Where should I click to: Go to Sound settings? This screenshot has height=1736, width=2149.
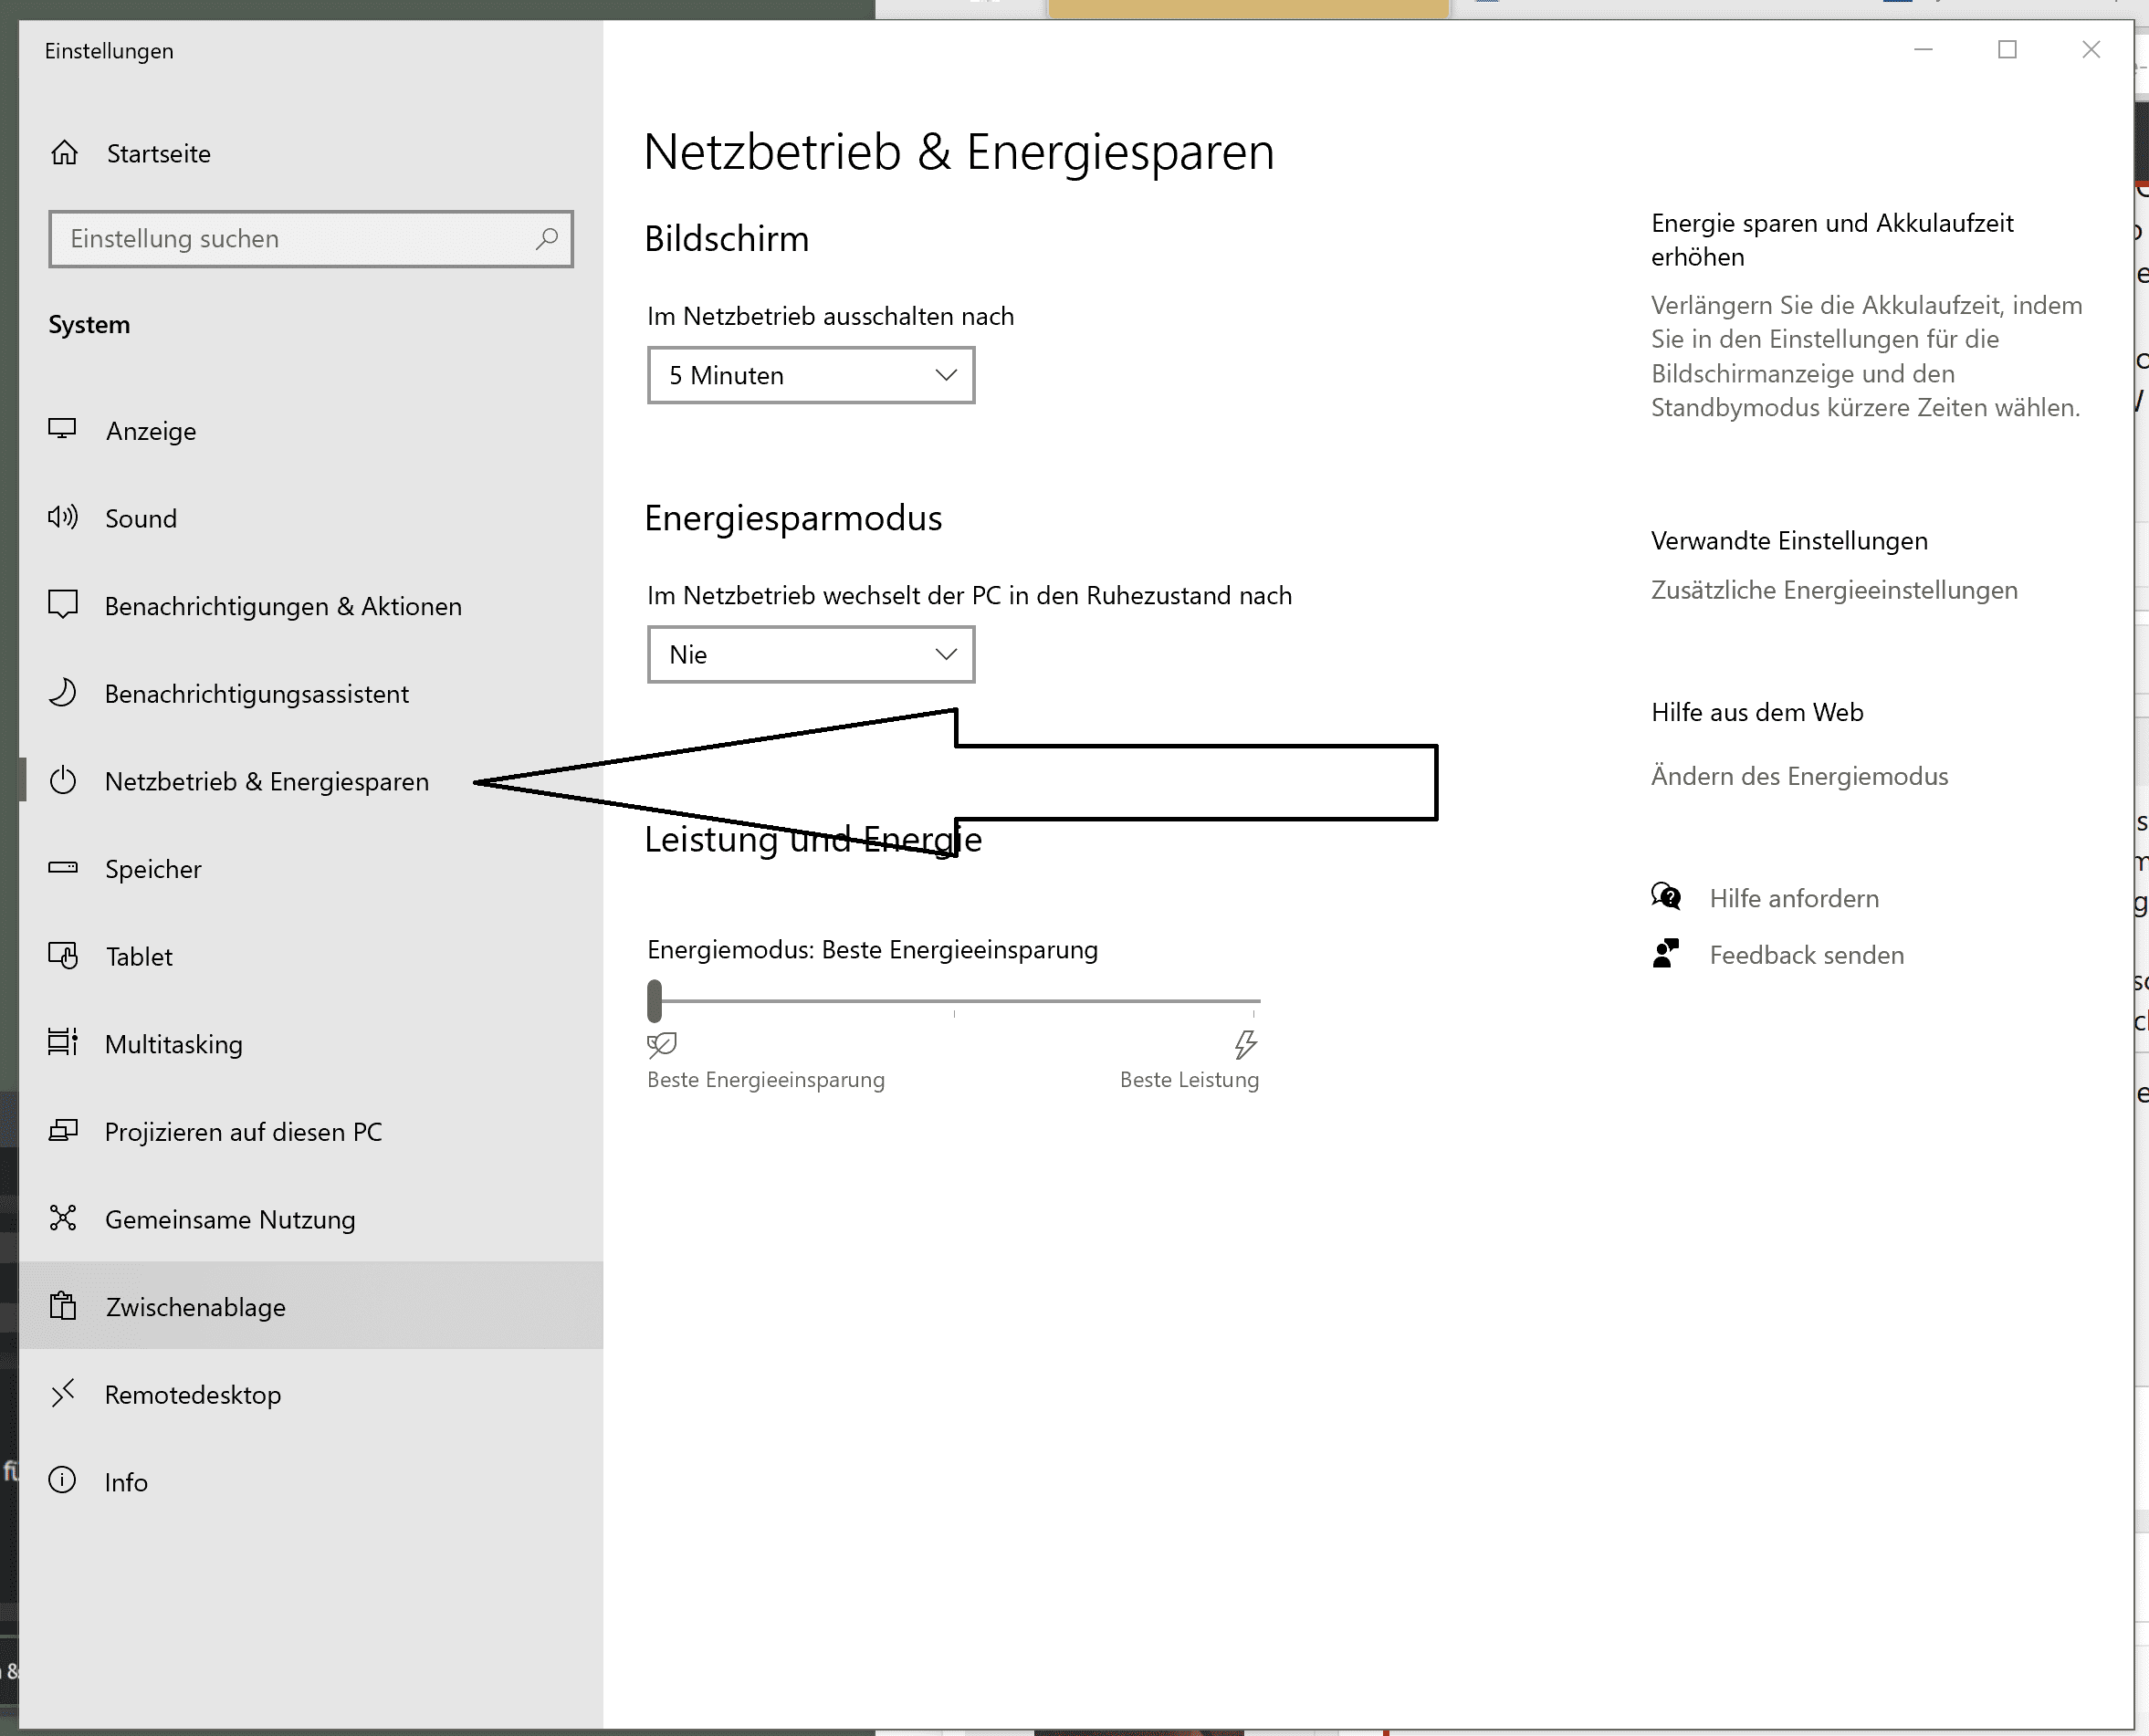311,518
